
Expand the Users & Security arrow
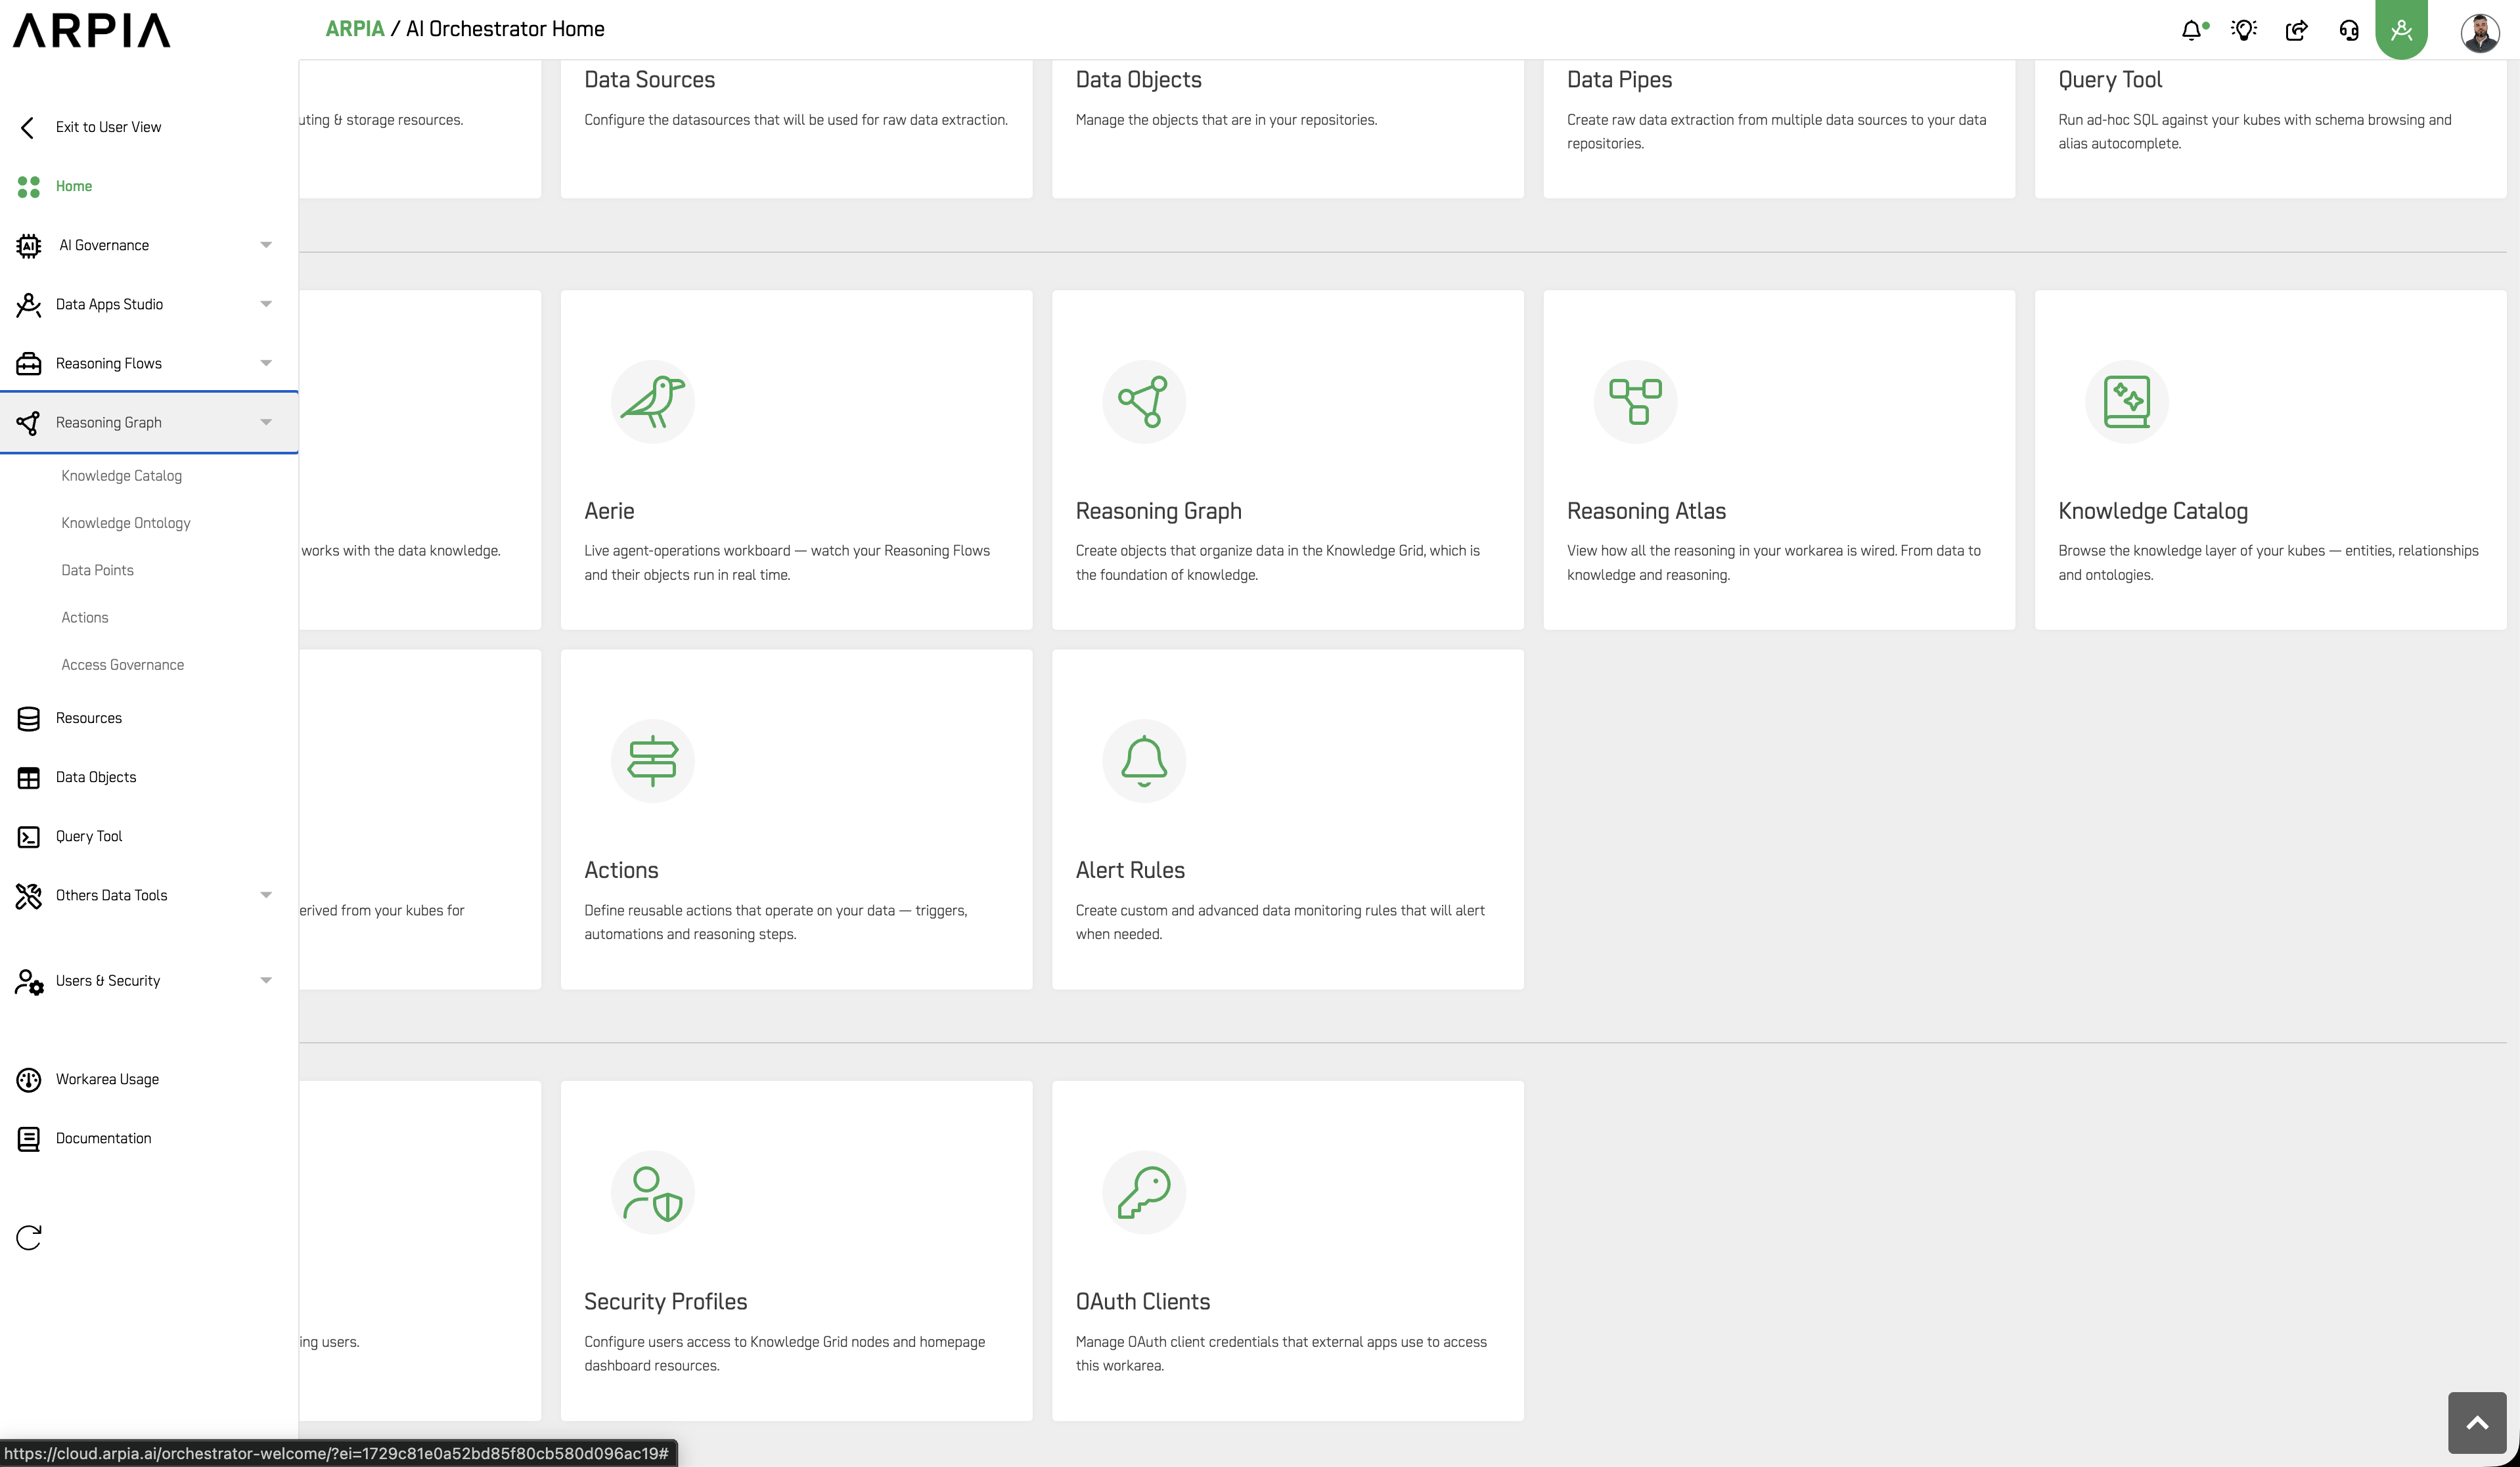point(266,980)
